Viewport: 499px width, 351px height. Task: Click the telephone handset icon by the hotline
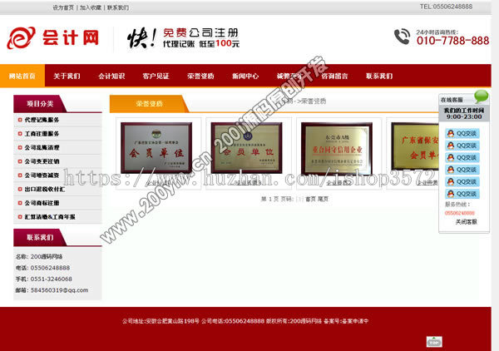(402, 37)
